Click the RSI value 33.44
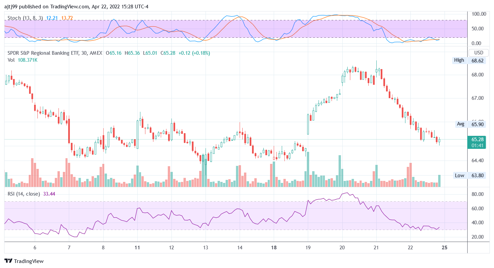The width and height of the screenshot is (494, 268). pos(49,194)
